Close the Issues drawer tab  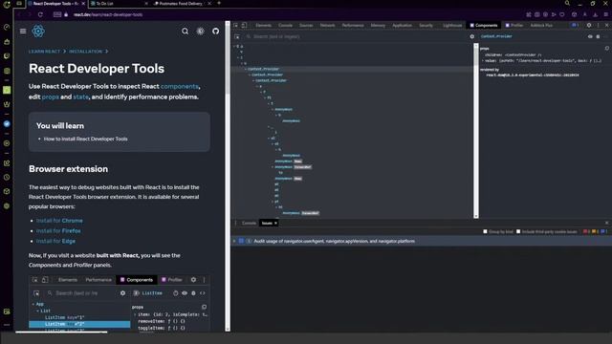tap(275, 223)
